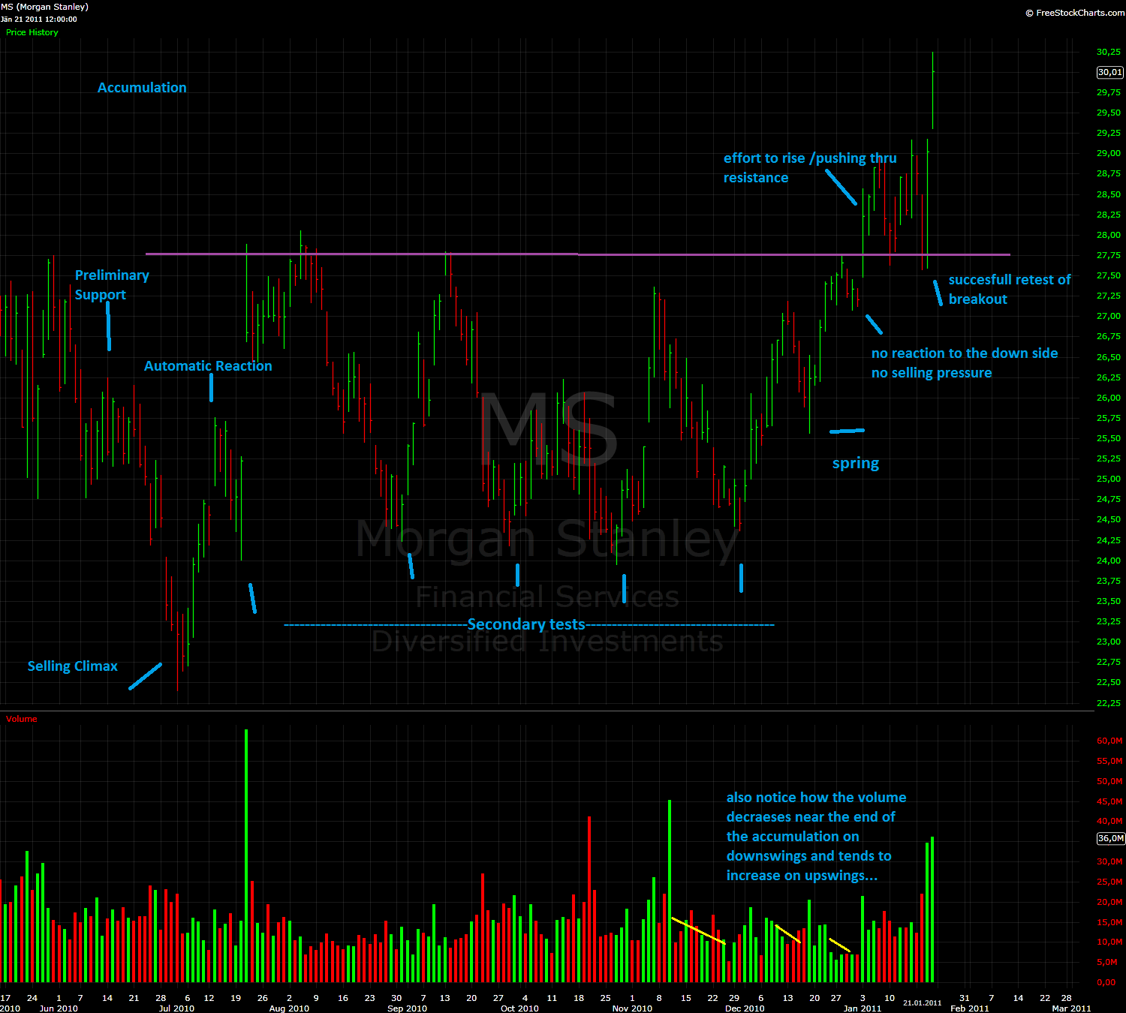The height and width of the screenshot is (1013, 1126).
Task: Click the Oct 2010 date axis label
Action: 519,1008
